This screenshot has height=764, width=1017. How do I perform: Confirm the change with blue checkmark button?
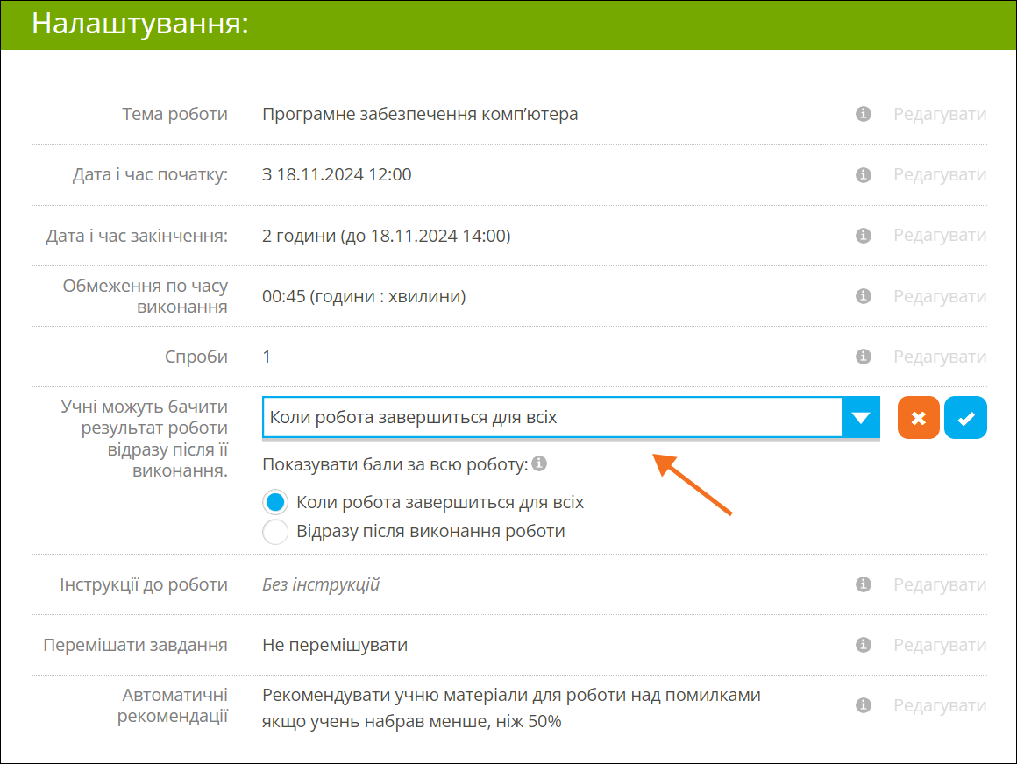965,418
